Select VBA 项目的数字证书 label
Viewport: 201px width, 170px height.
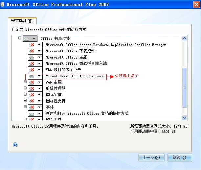point(64,70)
